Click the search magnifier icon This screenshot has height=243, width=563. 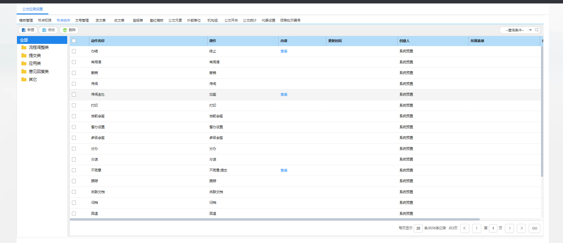coord(537,30)
